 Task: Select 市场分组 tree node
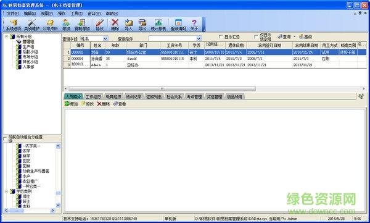[x=30, y=57]
